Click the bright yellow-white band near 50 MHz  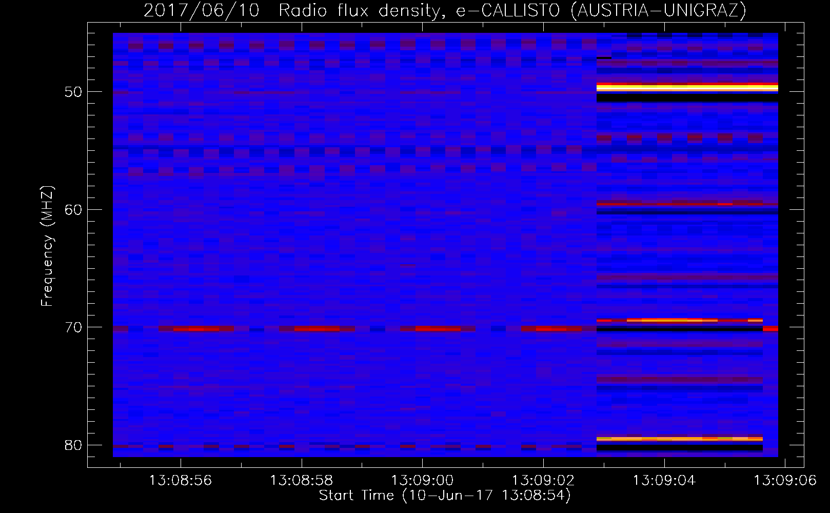click(x=687, y=88)
